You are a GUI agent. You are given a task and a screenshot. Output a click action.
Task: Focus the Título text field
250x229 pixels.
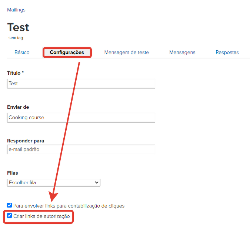tap(81, 84)
